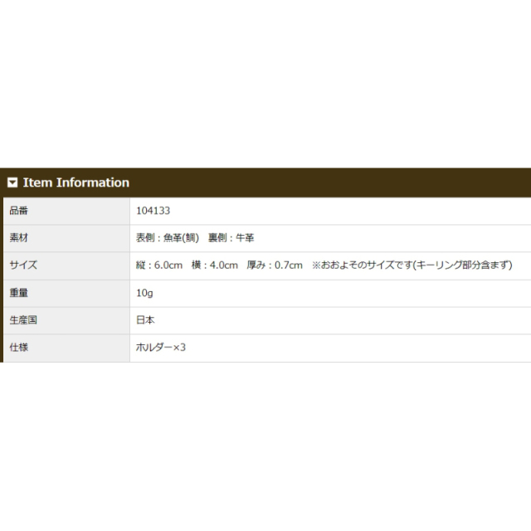Select the 品番 label cell

[66, 211]
